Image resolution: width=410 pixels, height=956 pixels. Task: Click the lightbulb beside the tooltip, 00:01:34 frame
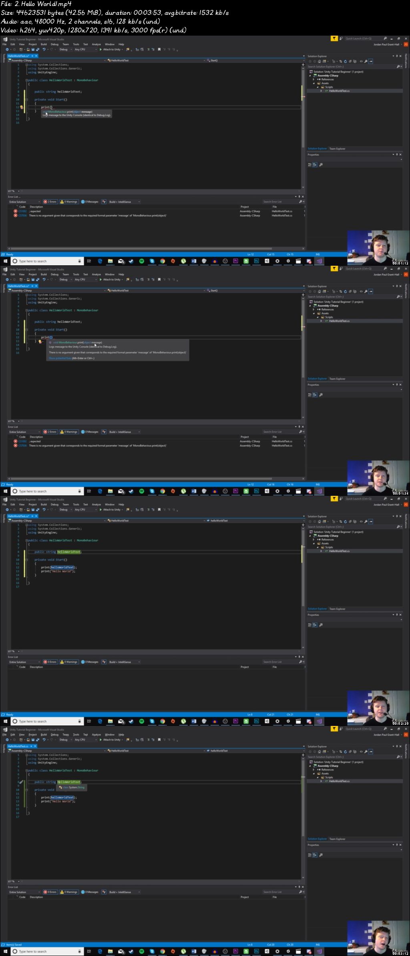click(40, 341)
